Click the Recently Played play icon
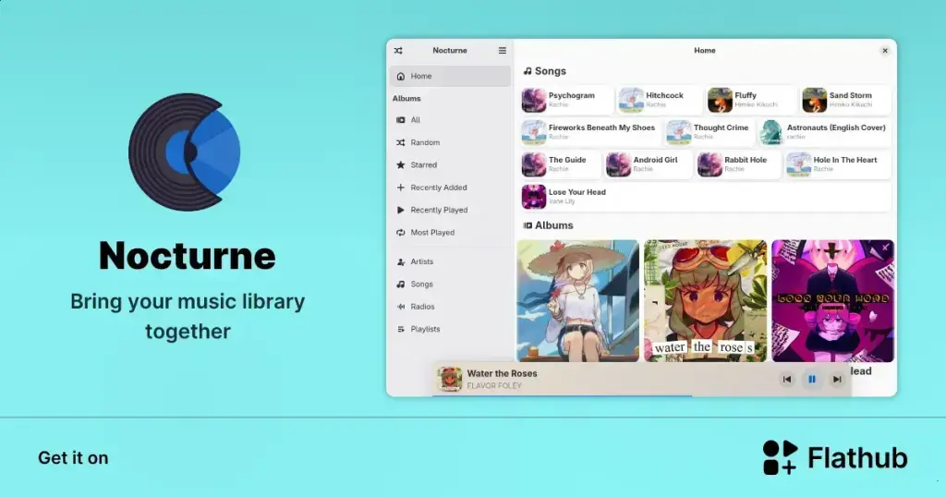This screenshot has height=497, width=946. click(401, 210)
